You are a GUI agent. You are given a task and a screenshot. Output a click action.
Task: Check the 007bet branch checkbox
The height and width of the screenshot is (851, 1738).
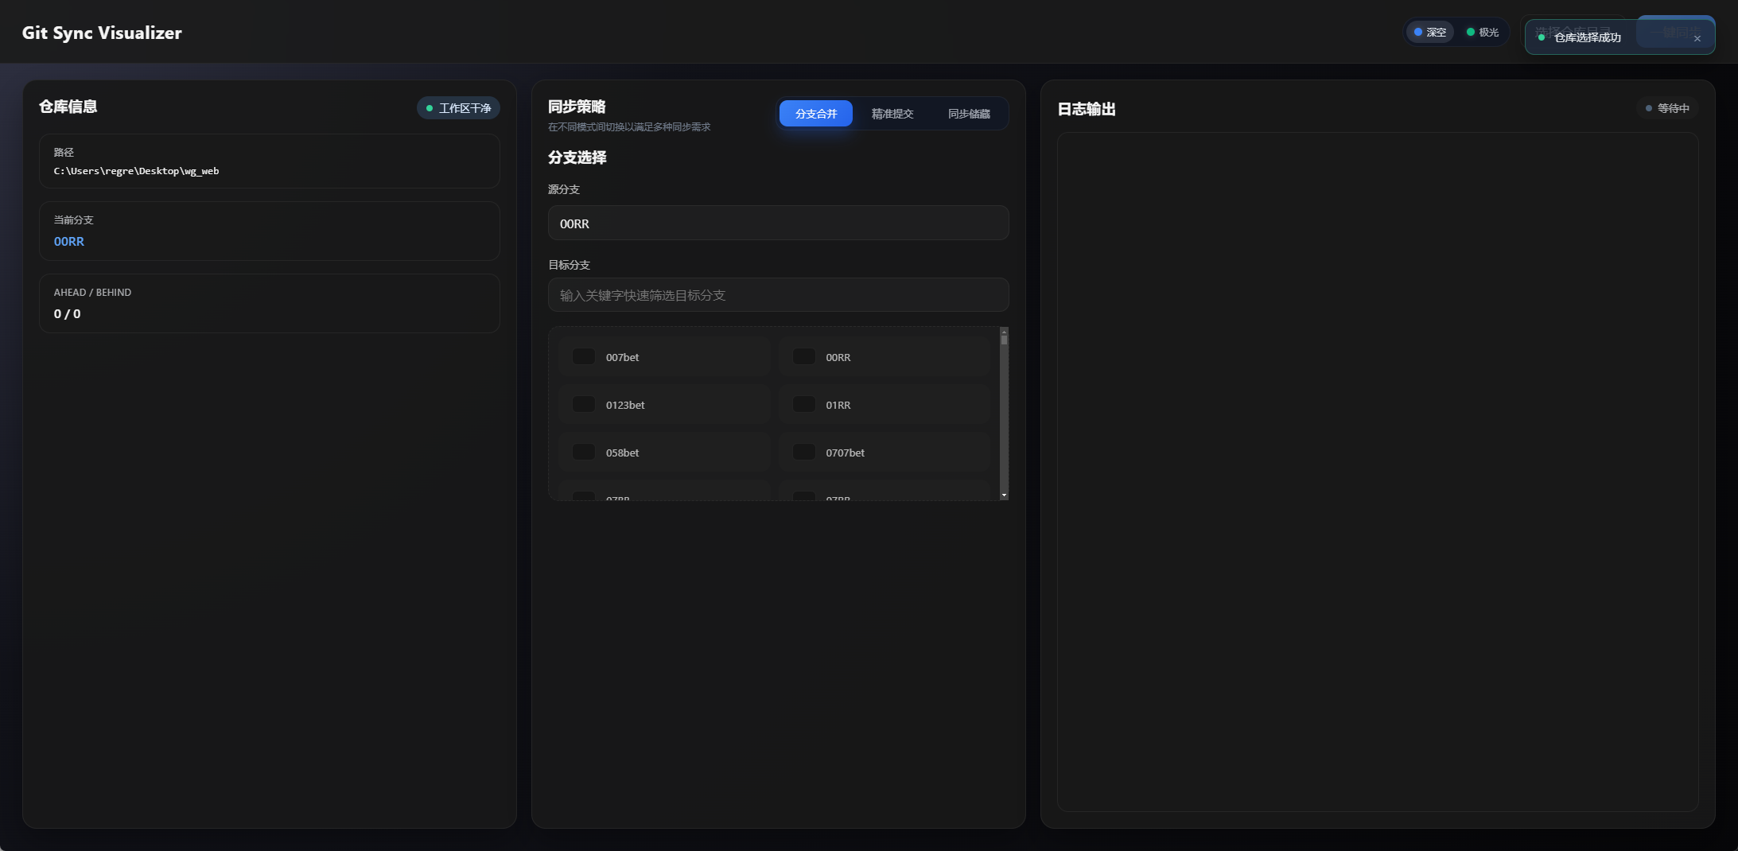(x=584, y=356)
